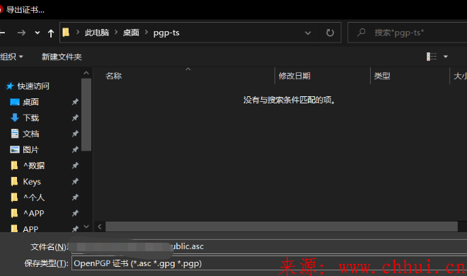Open 桌面 in quick access
Image resolution: width=467 pixels, height=276 pixels.
(x=30, y=102)
